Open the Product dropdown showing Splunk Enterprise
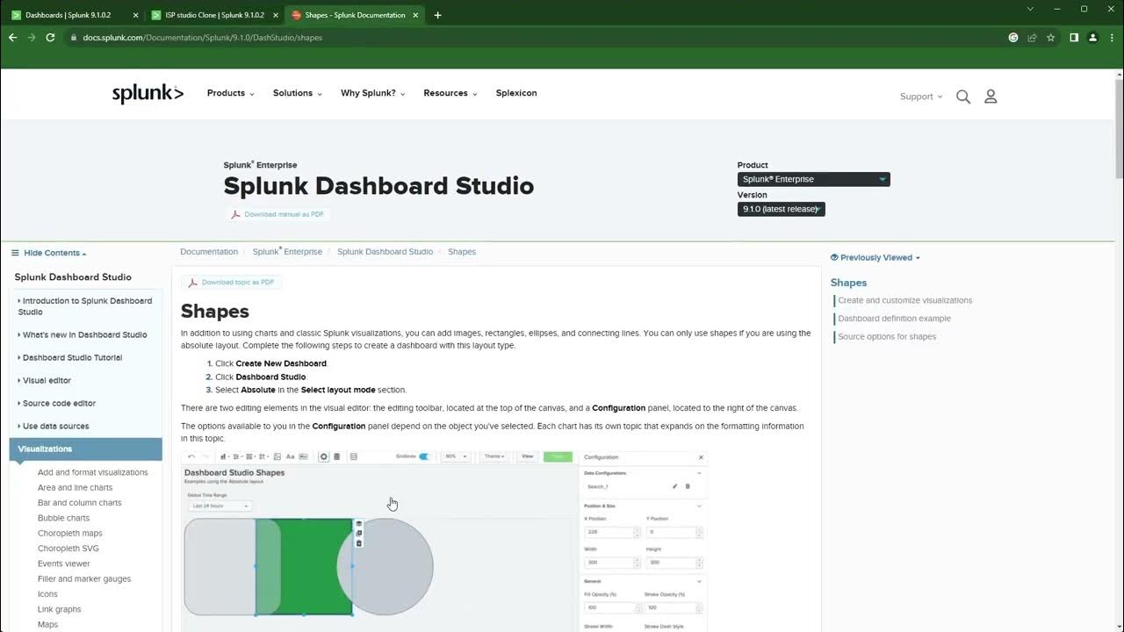Image resolution: width=1124 pixels, height=632 pixels. [x=813, y=179]
